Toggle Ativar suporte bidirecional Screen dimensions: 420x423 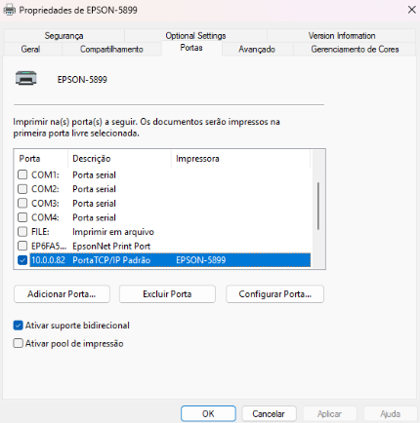(x=19, y=326)
